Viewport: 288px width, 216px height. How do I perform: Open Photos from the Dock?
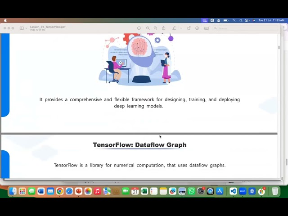click(x=88, y=191)
